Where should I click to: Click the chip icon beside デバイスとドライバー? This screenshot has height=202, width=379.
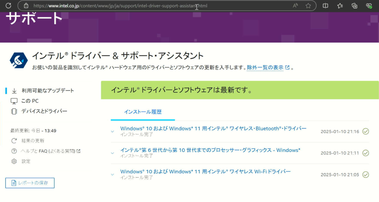14,111
